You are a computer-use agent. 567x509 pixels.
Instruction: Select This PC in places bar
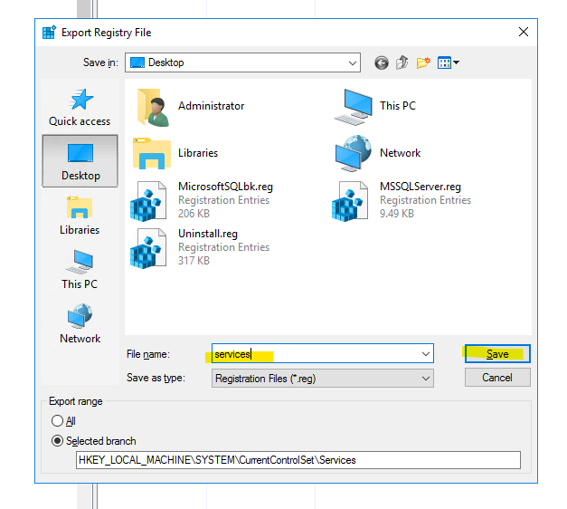[80, 270]
